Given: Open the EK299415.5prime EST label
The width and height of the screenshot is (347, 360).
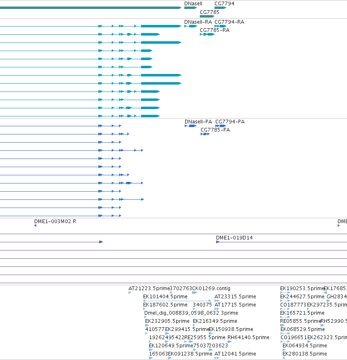Looking at the screenshot, I should (x=187, y=329).
